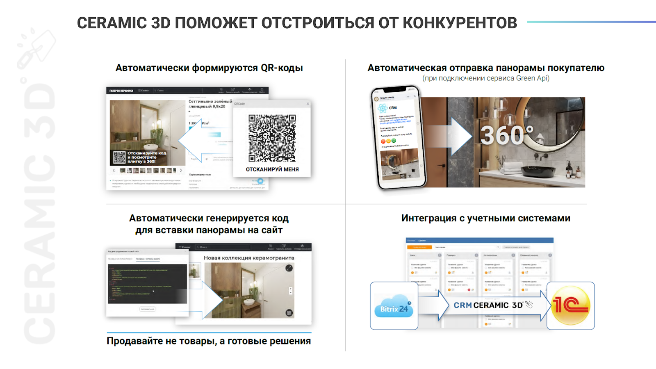Viewport: 656px width, 369px height.
Task: Click the при подключении сервиса Green Api note
Action: click(486, 78)
